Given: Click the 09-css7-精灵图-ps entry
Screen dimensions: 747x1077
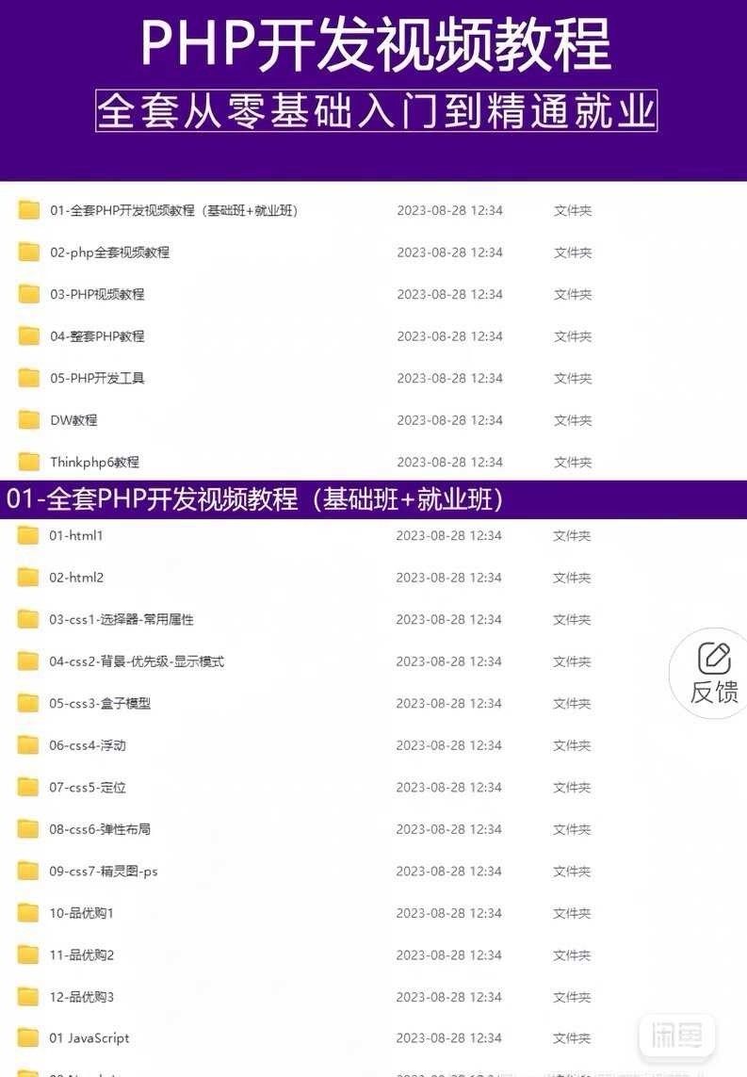Looking at the screenshot, I should (x=103, y=871).
